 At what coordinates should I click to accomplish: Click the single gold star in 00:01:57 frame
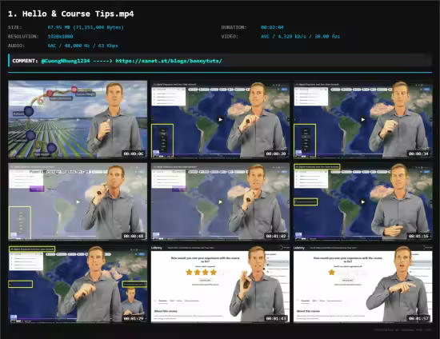coord(332,272)
